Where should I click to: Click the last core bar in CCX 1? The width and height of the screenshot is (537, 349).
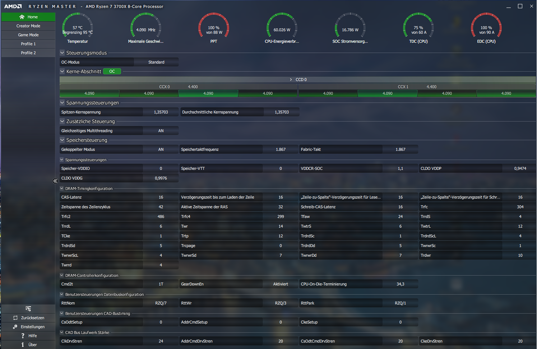(506, 93)
